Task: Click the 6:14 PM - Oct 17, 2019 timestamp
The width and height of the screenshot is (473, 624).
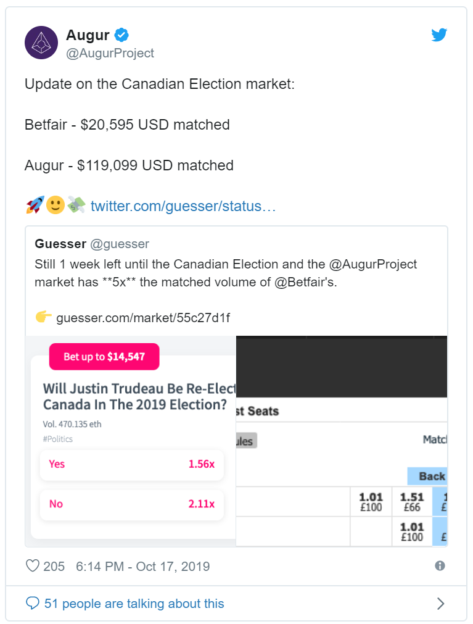Action: coord(142,567)
